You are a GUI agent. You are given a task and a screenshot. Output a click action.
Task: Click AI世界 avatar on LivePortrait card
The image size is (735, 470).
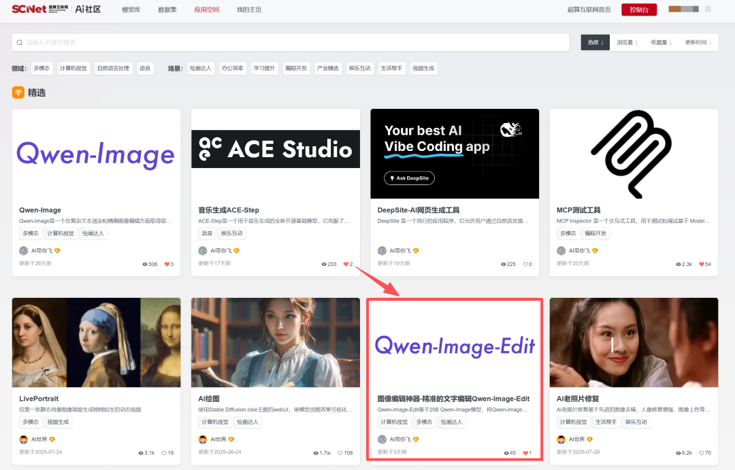(23, 439)
